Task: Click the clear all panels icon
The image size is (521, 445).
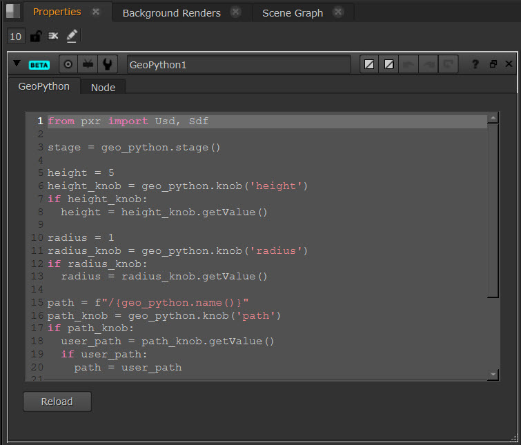Action: [x=53, y=36]
